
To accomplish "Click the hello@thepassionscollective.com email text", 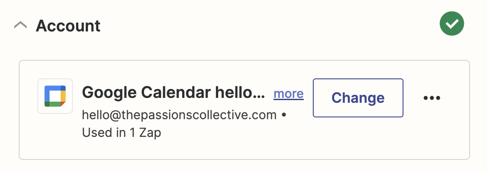I will 179,115.
